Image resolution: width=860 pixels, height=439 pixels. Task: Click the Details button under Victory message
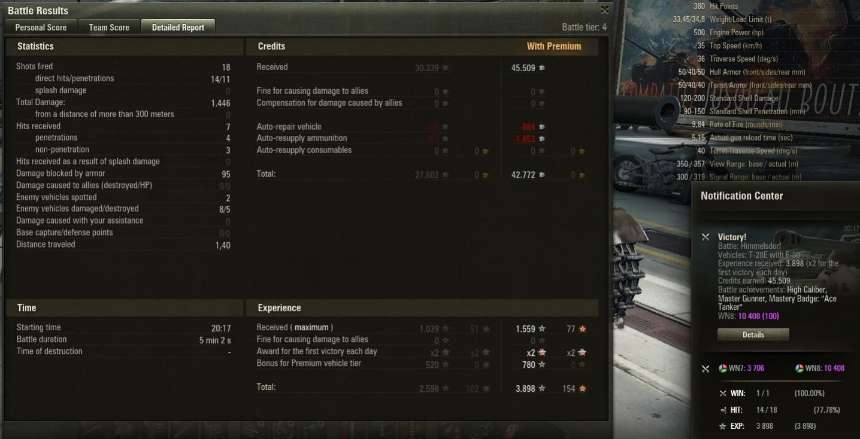click(x=753, y=334)
